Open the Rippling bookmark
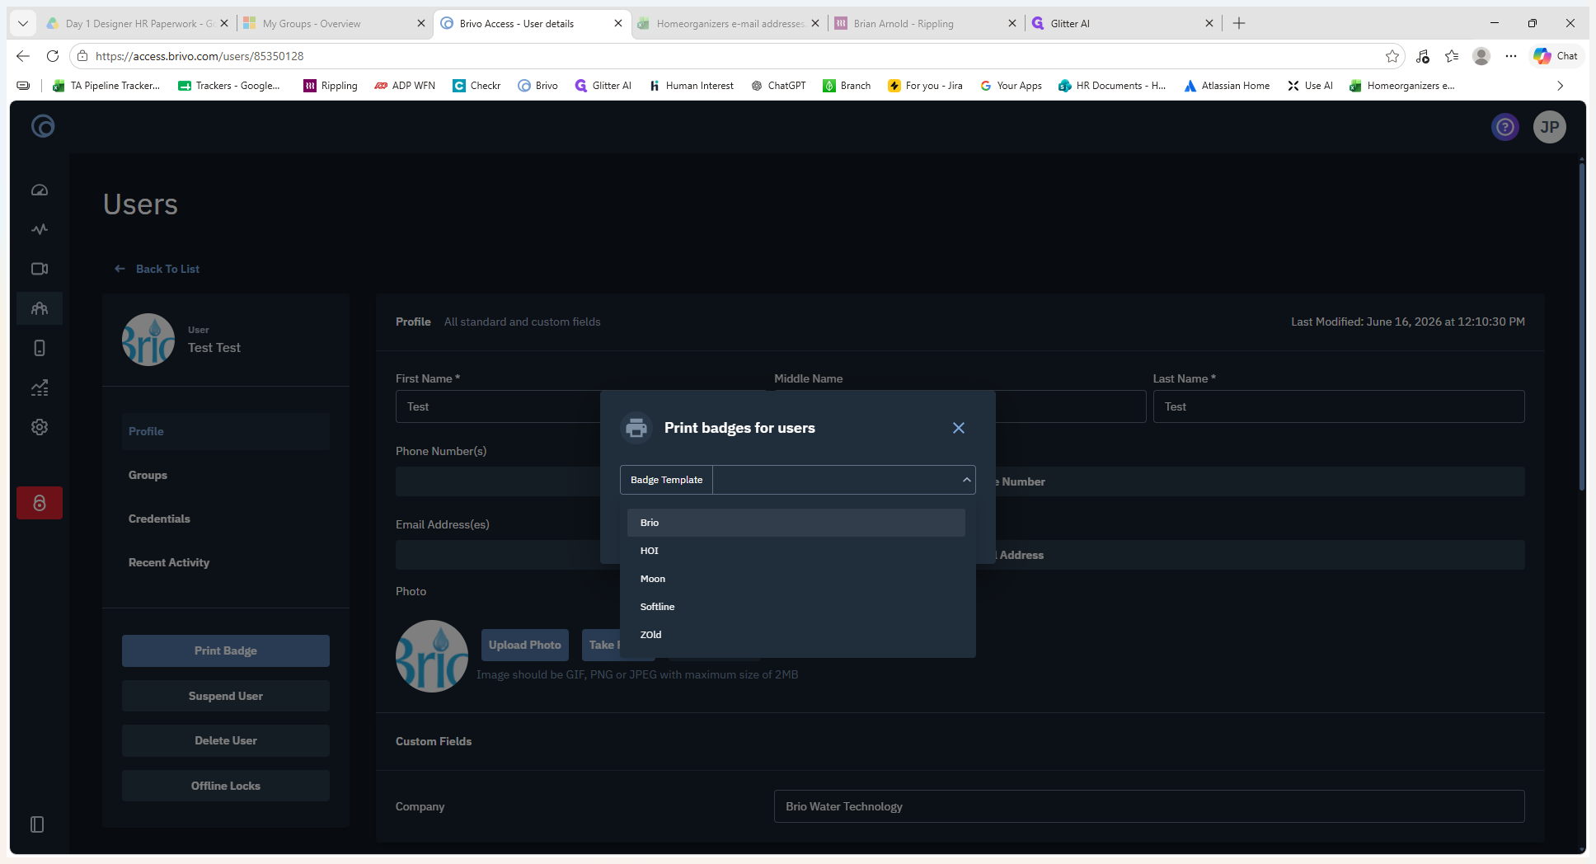Image resolution: width=1596 pixels, height=864 pixels. [x=331, y=86]
